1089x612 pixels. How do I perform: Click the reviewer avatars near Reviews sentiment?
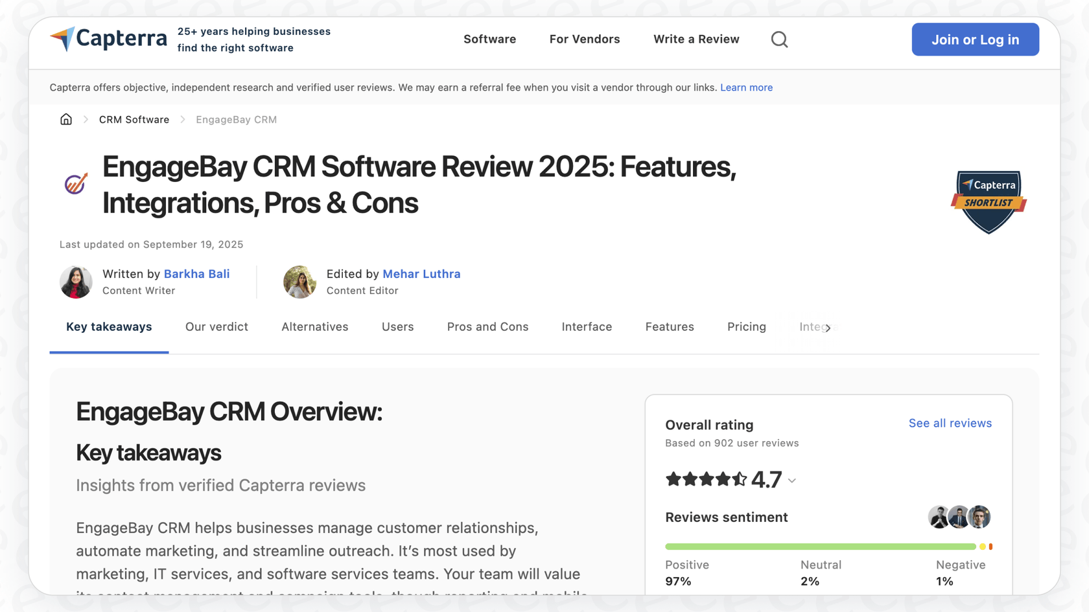[959, 517]
